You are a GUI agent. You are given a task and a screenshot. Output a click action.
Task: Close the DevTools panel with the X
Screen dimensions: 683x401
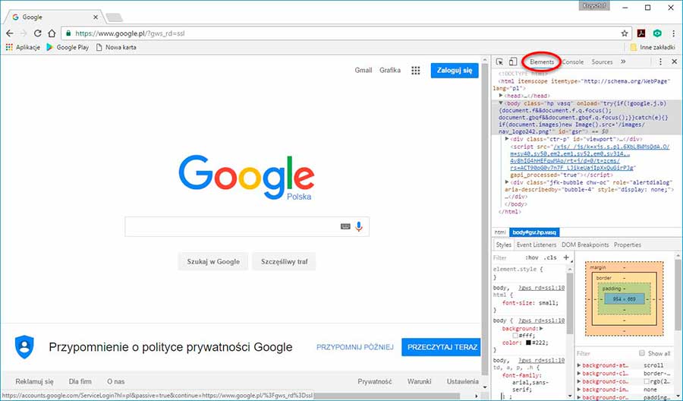pos(675,62)
